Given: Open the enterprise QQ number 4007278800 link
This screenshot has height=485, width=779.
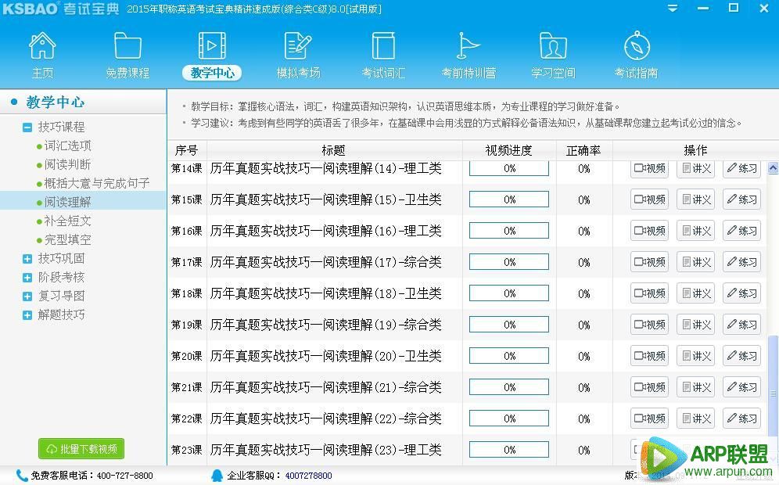Looking at the screenshot, I should point(308,476).
